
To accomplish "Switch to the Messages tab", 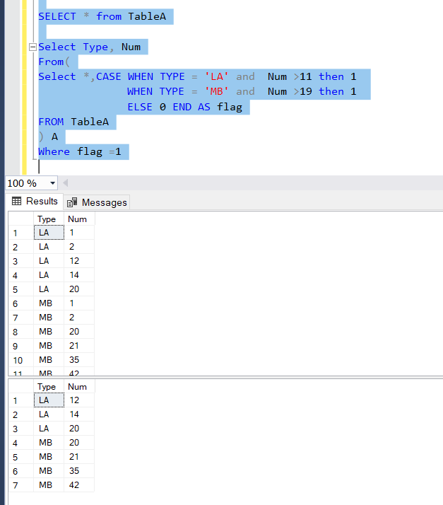I will click(x=97, y=202).
